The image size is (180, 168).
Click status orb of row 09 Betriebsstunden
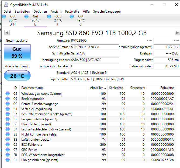[8, 98]
